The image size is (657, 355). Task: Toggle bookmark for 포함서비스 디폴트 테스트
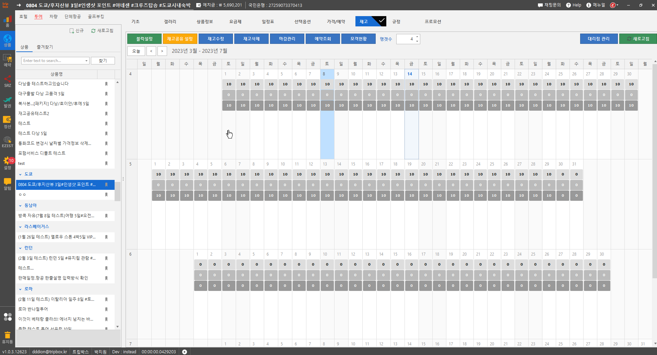tap(106, 154)
